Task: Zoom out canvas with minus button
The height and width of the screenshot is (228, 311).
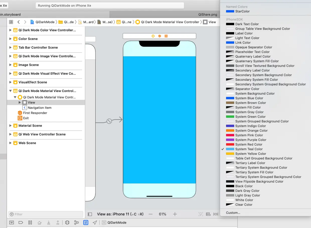Action: pyautogui.click(x=150, y=214)
